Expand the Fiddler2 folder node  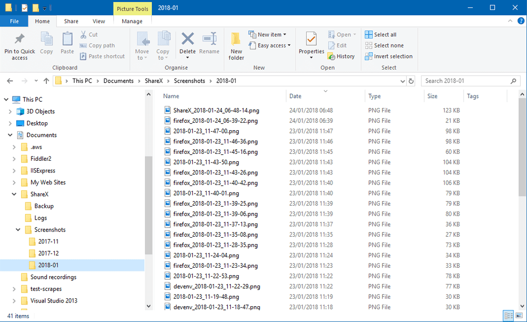[x=14, y=159]
